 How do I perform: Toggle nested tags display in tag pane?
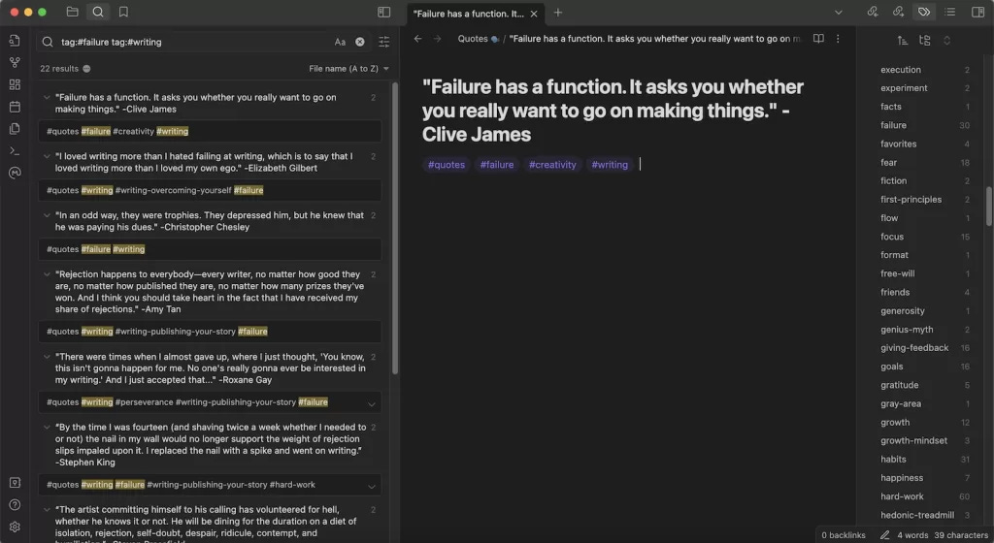click(925, 41)
